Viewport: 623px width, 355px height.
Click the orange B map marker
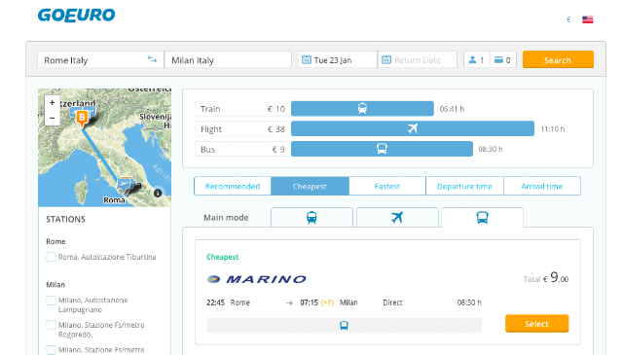click(82, 118)
